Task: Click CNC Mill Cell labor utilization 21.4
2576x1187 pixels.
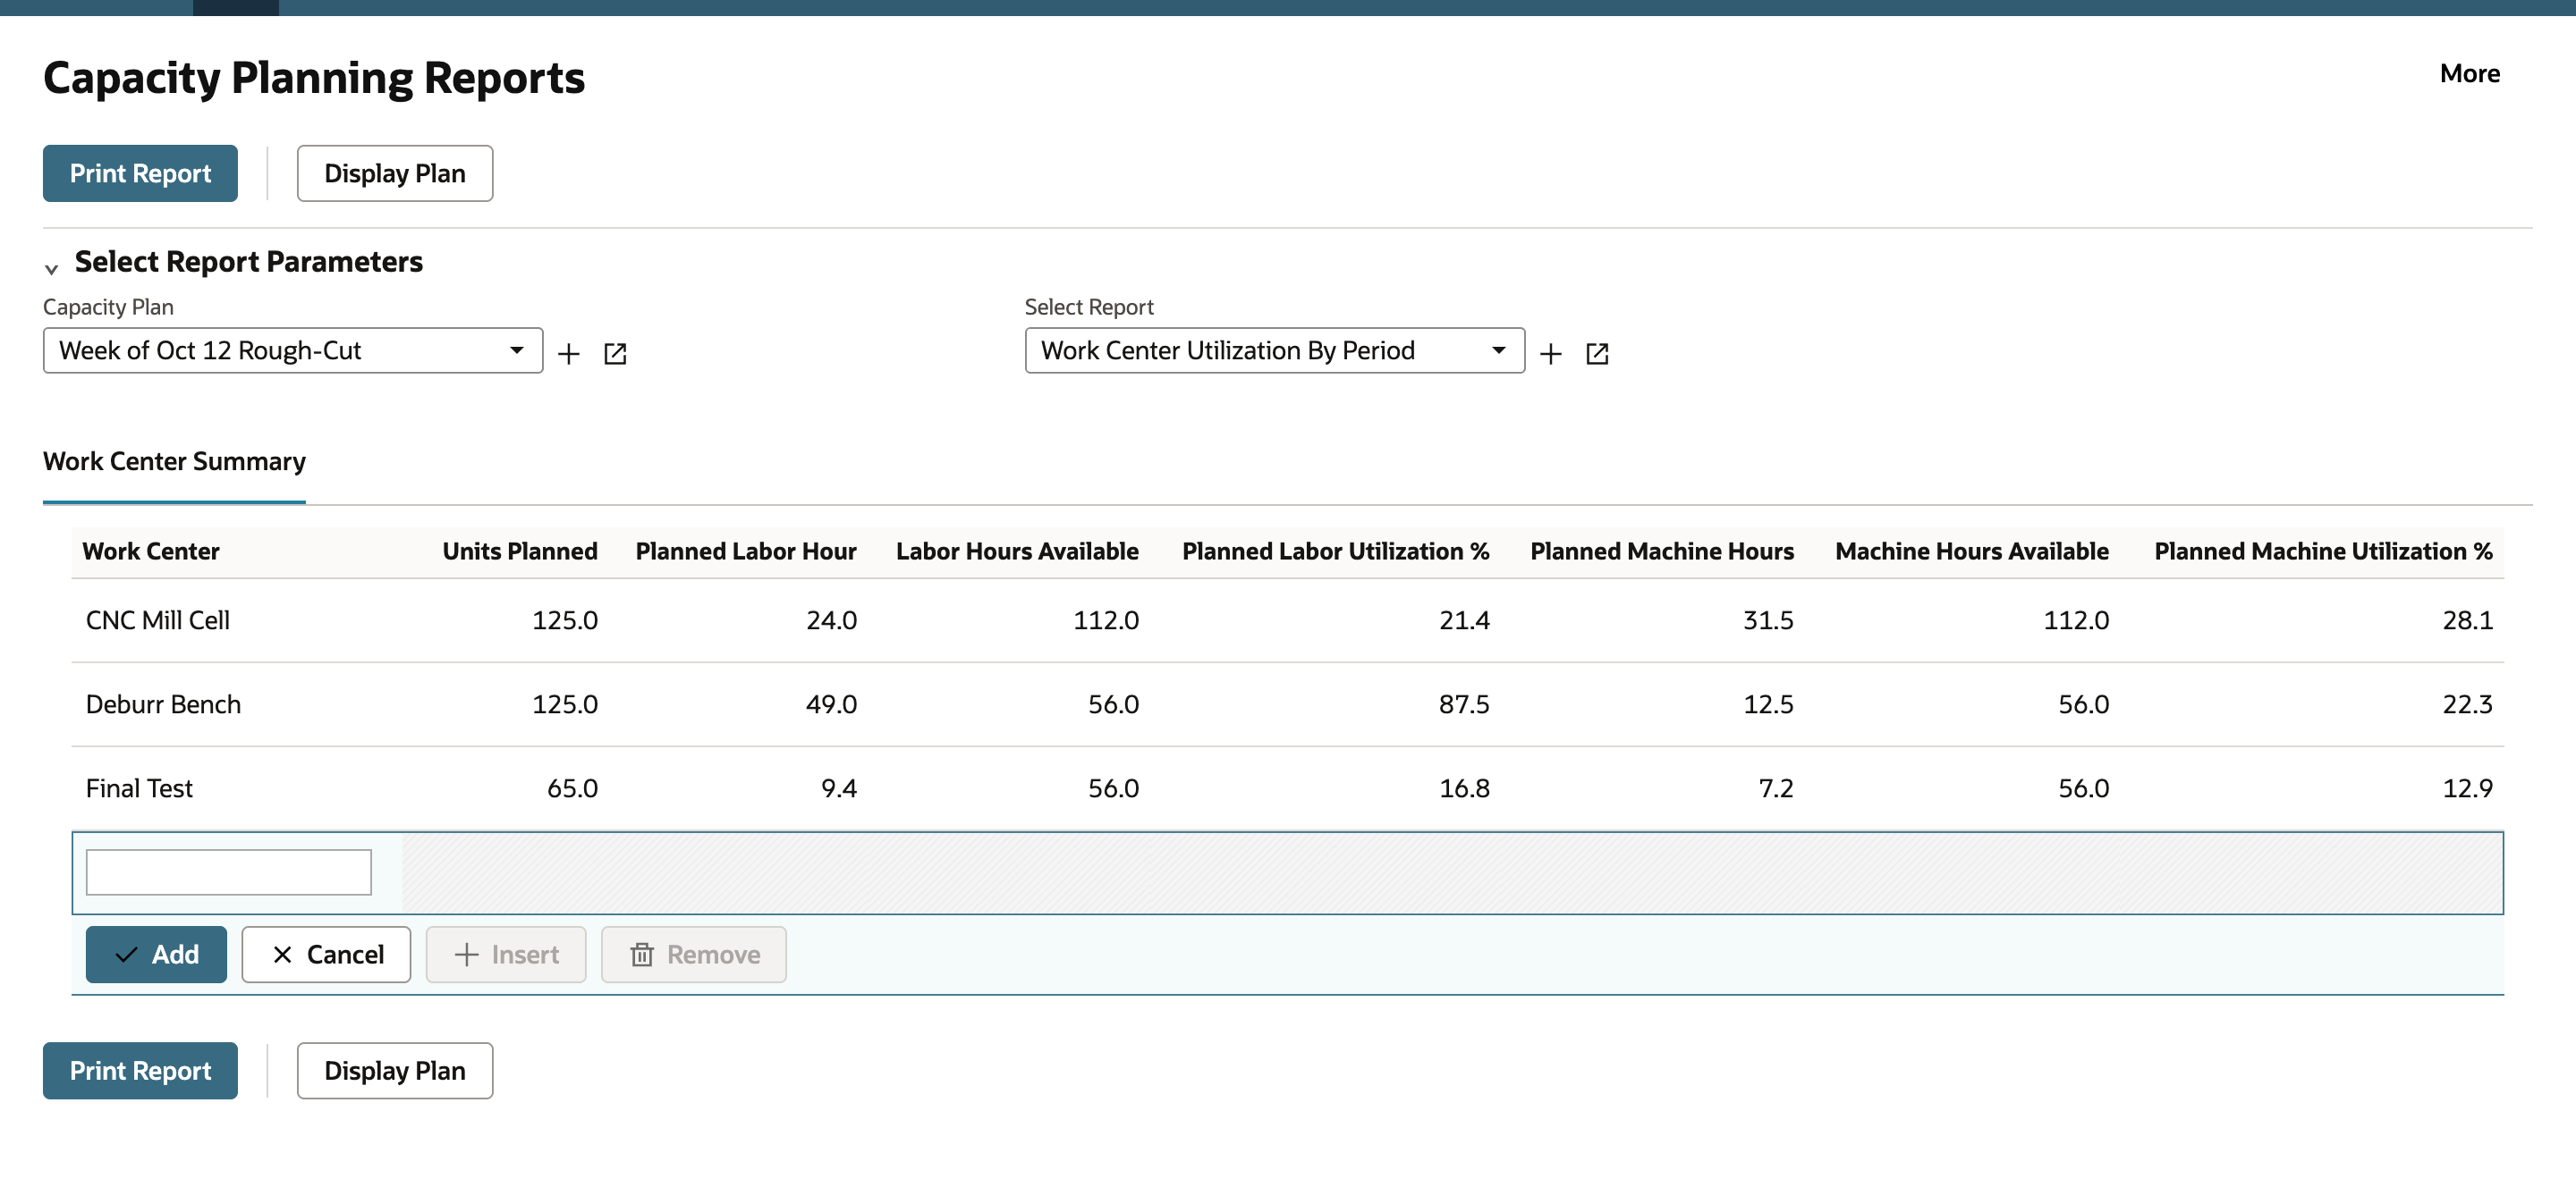Action: 1464,620
